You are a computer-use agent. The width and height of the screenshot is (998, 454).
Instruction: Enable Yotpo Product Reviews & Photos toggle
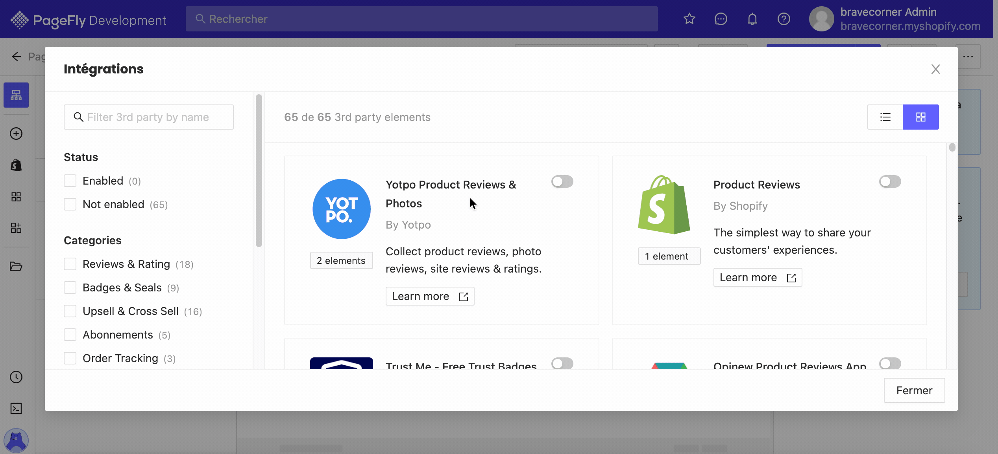coord(562,181)
